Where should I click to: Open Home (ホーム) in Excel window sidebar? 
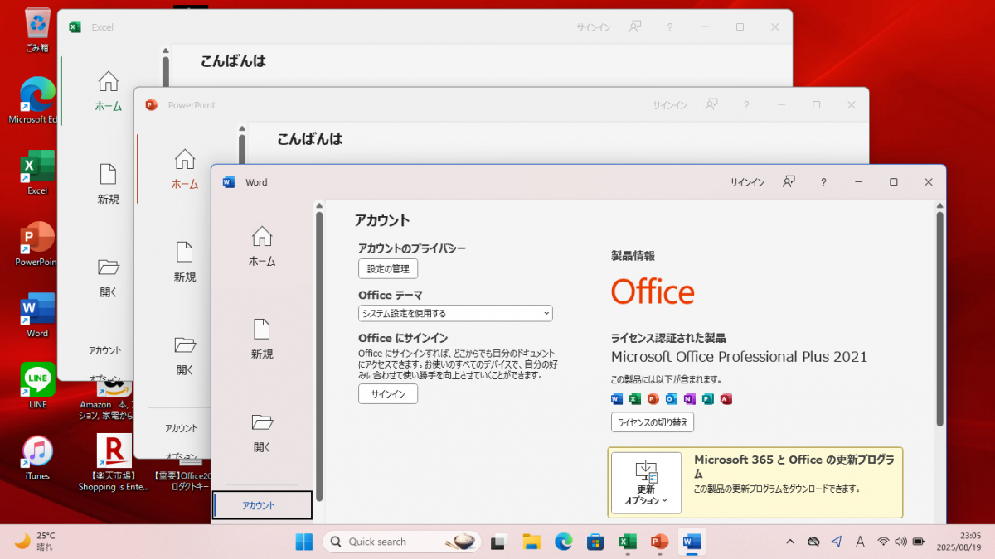109,91
